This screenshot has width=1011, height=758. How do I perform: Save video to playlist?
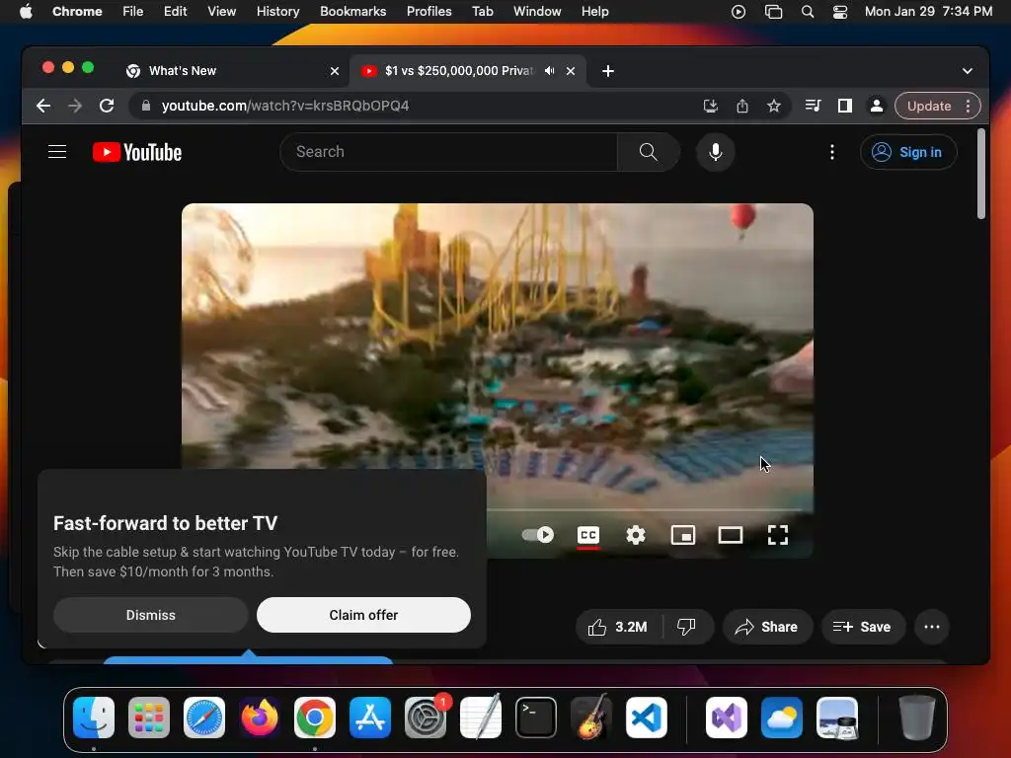(863, 627)
